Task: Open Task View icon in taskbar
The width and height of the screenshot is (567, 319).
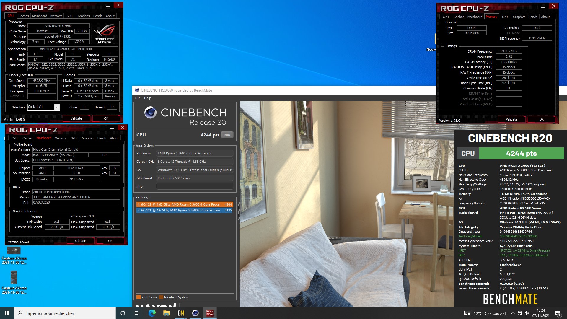Action: 137,313
